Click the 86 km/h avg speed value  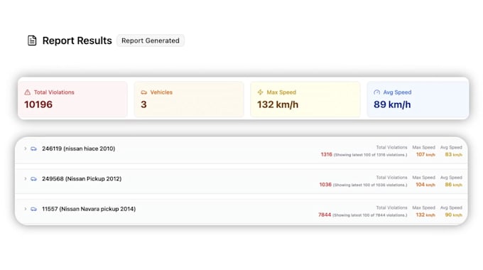[453, 185]
